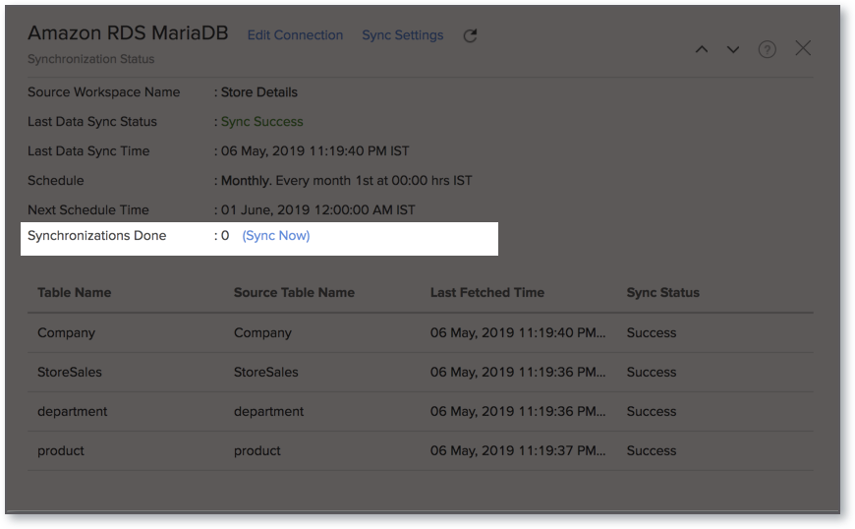Click the Next Schedule Time label
Screen dimensions: 855x529
point(87,210)
